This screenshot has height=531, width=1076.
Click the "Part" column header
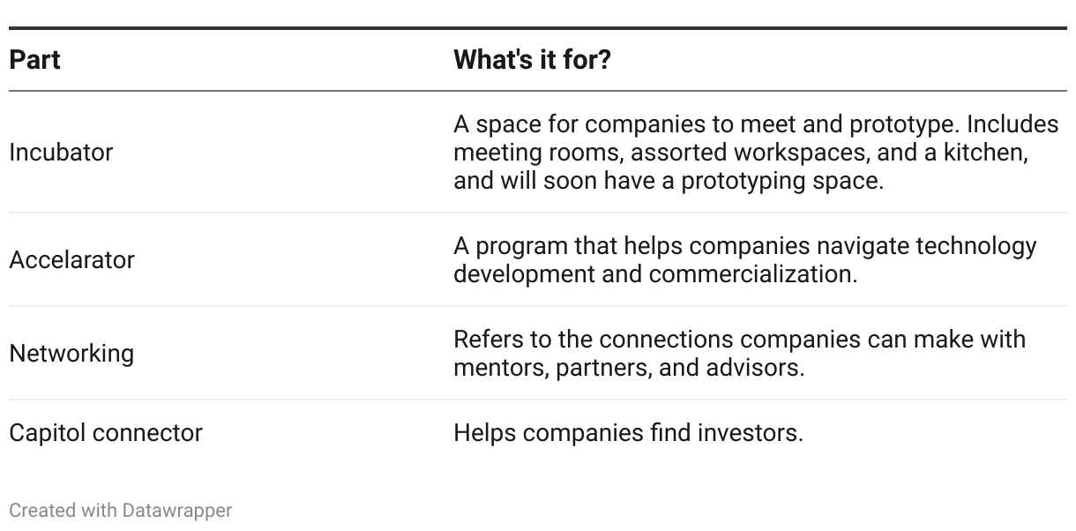(34, 60)
